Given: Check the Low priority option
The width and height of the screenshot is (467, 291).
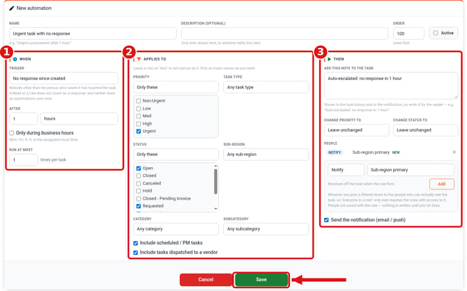Looking at the screenshot, I should coord(139,109).
